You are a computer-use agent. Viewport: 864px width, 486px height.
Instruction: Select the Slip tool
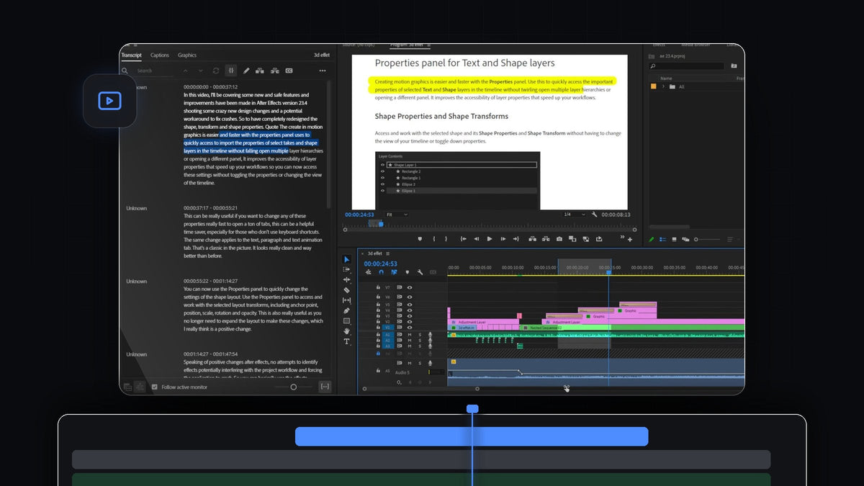point(346,300)
